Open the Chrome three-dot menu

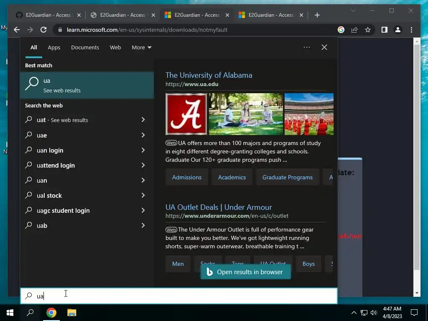click(x=411, y=30)
